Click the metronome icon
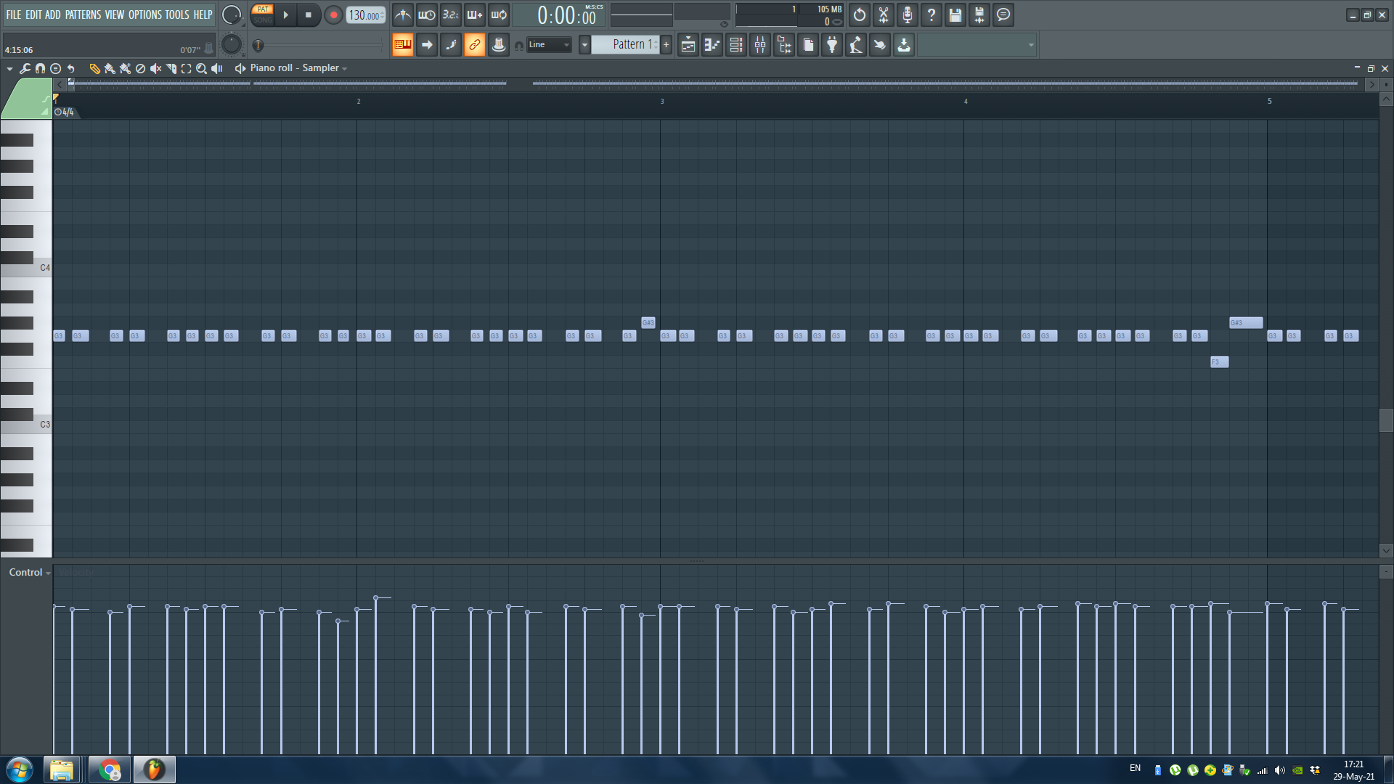This screenshot has width=1394, height=784. point(403,15)
